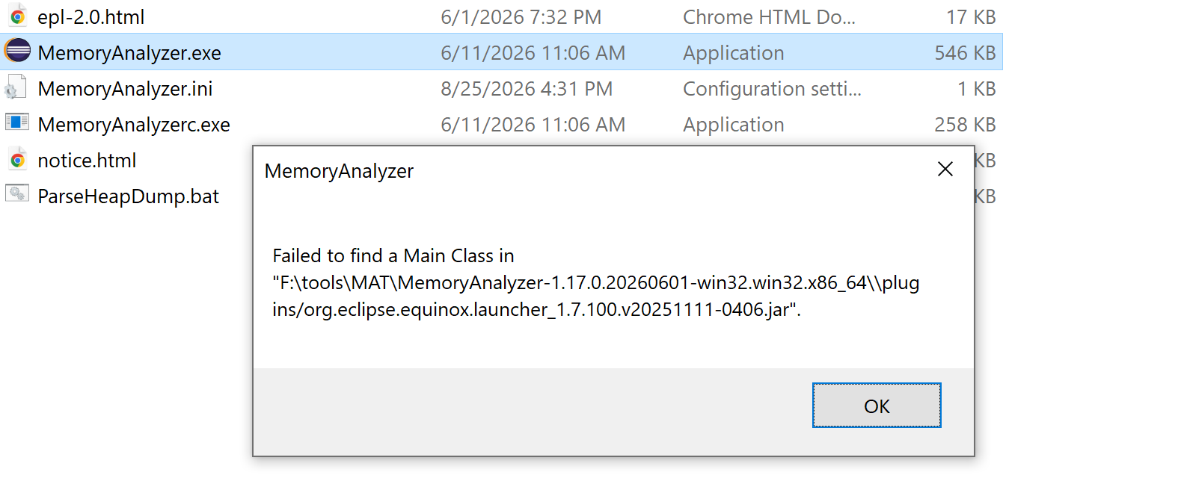Click the Chrome HTML Do... type cell
The height and width of the screenshot is (484, 1178).
pyautogui.click(x=769, y=16)
